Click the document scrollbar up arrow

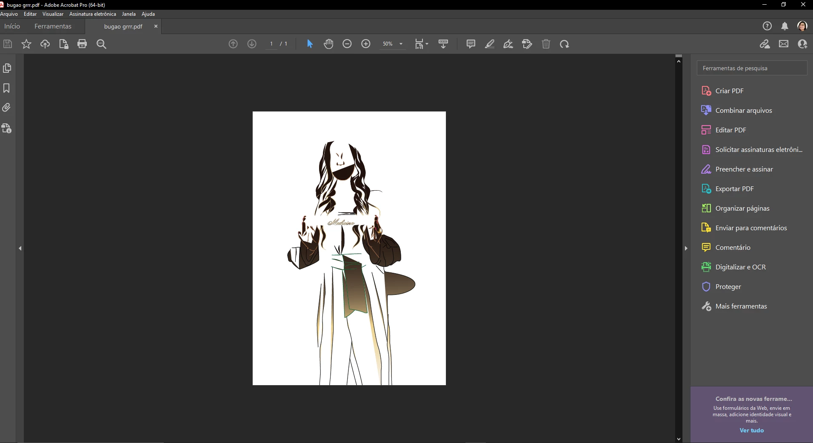click(x=679, y=61)
